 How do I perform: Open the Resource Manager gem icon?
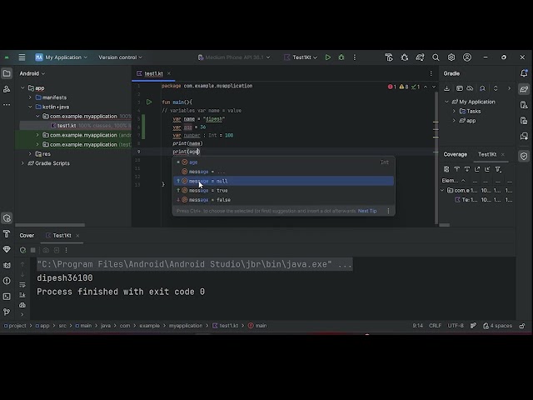[7, 249]
